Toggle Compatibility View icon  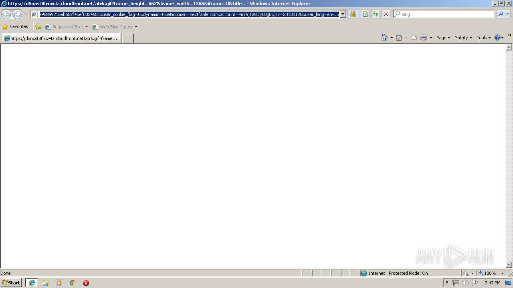(x=365, y=14)
